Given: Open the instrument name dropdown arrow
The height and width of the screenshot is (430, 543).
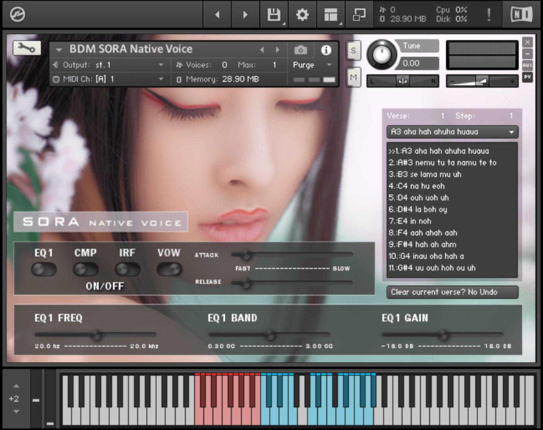Looking at the screenshot, I should (x=59, y=50).
